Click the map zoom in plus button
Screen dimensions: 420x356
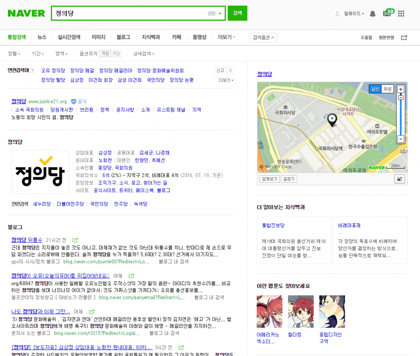tap(401, 89)
